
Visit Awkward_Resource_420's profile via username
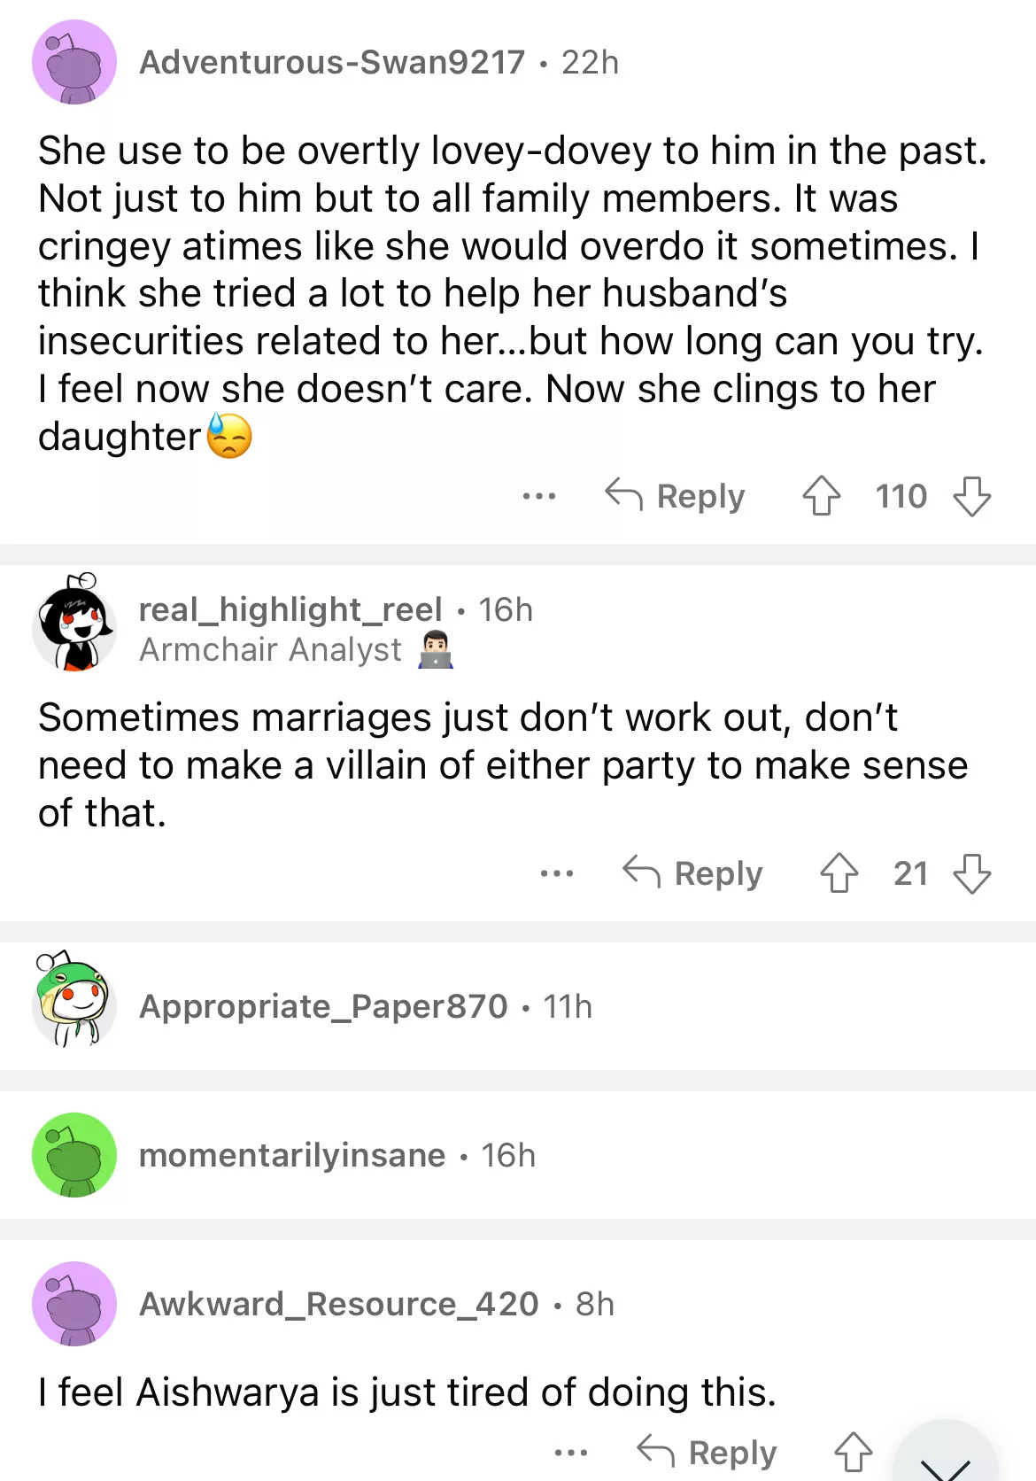tap(339, 1304)
